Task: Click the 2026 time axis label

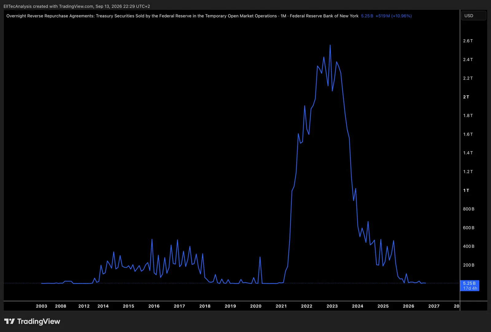Action: (409, 306)
